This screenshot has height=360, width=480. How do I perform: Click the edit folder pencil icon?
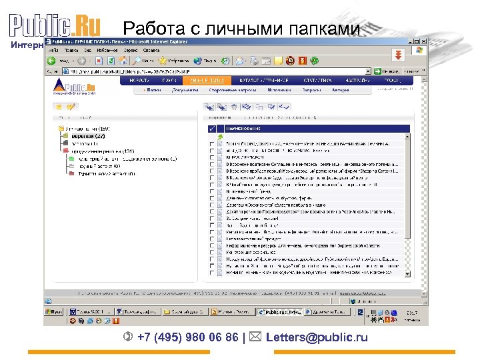[x=71, y=107]
